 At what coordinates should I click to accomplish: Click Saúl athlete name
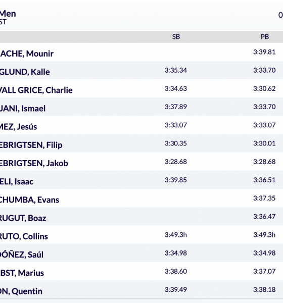[x=22, y=255]
